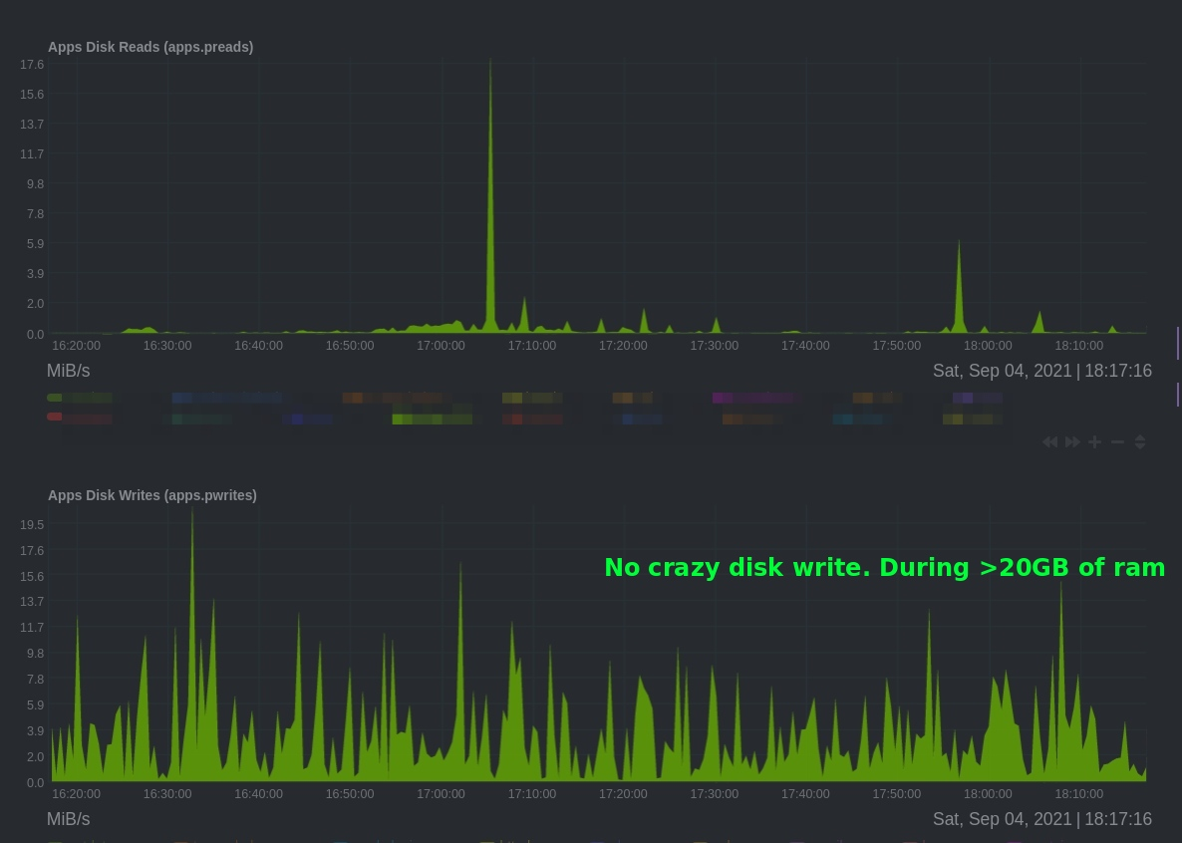Screen dimensions: 1182x843
Task: Select a teal color swatch in the reads legend
Action: pyautogui.click(x=844, y=420)
